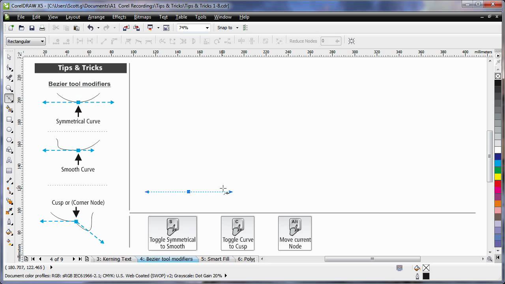Viewport: 505px width, 284px height.
Task: Open the Undo history dropdown arrow
Action: click(x=98, y=28)
